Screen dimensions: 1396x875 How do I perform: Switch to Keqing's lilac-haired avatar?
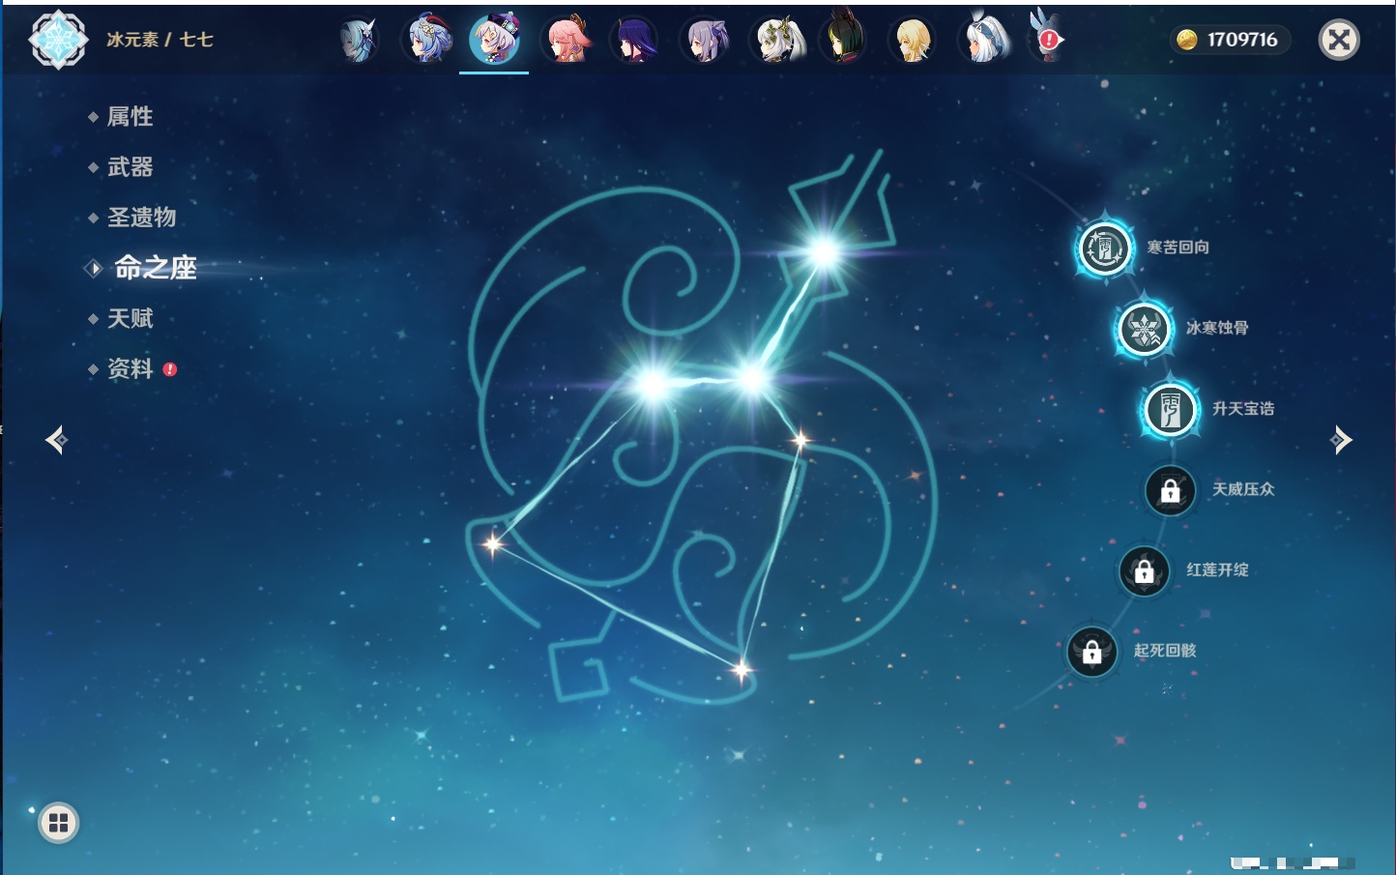click(x=705, y=41)
